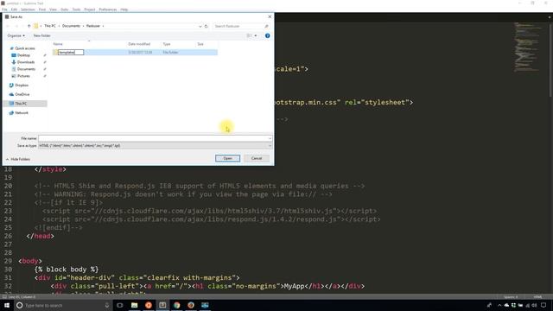
Task: Click the templates folder name edit box
Action: [71, 52]
